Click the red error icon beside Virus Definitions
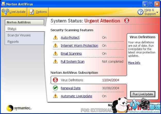 tap(55, 80)
